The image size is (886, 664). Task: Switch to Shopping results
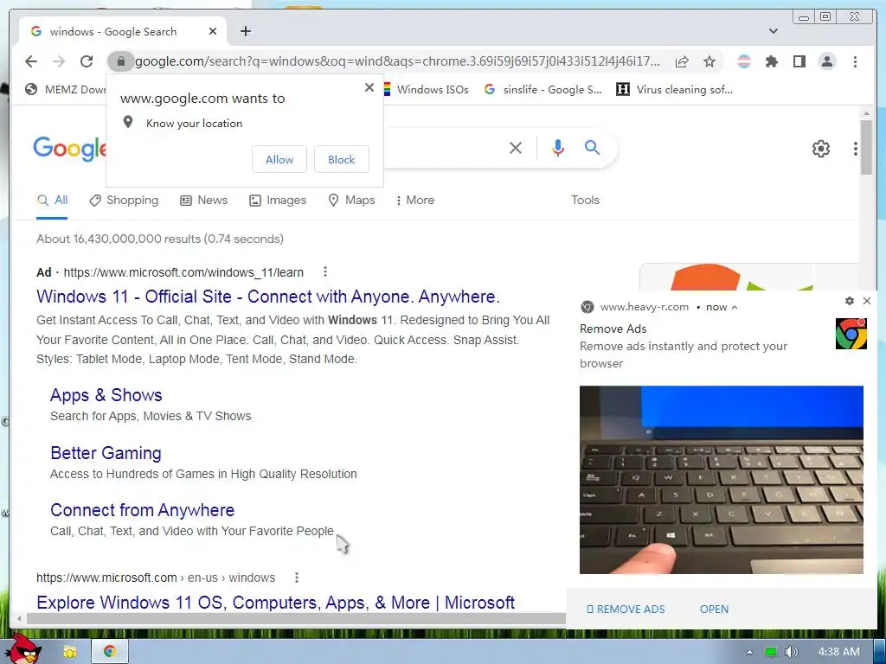(x=124, y=201)
